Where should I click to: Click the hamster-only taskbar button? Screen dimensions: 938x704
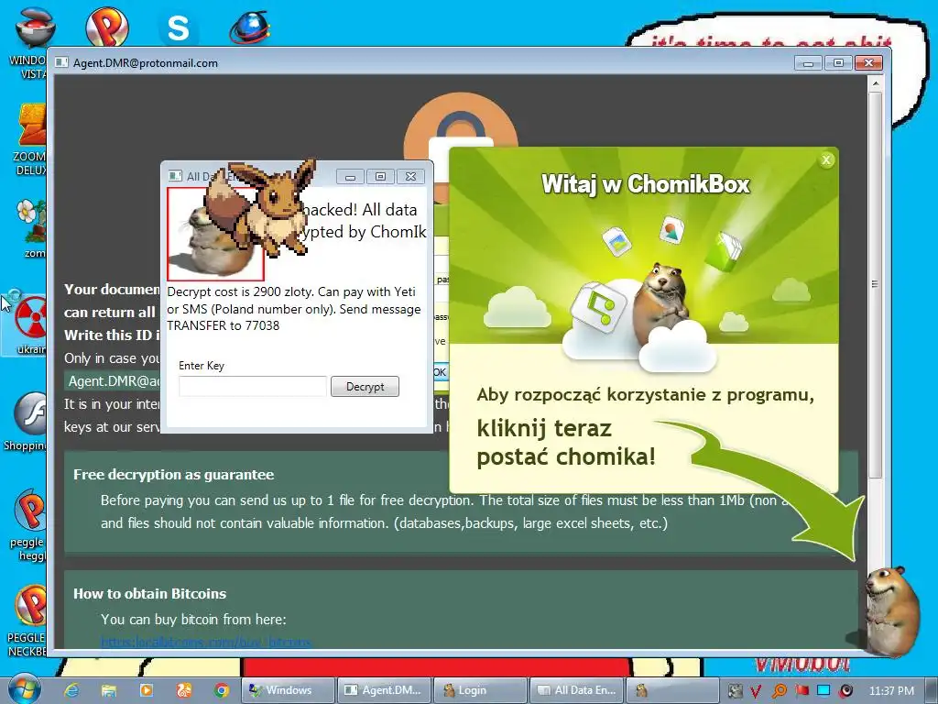(x=671, y=690)
